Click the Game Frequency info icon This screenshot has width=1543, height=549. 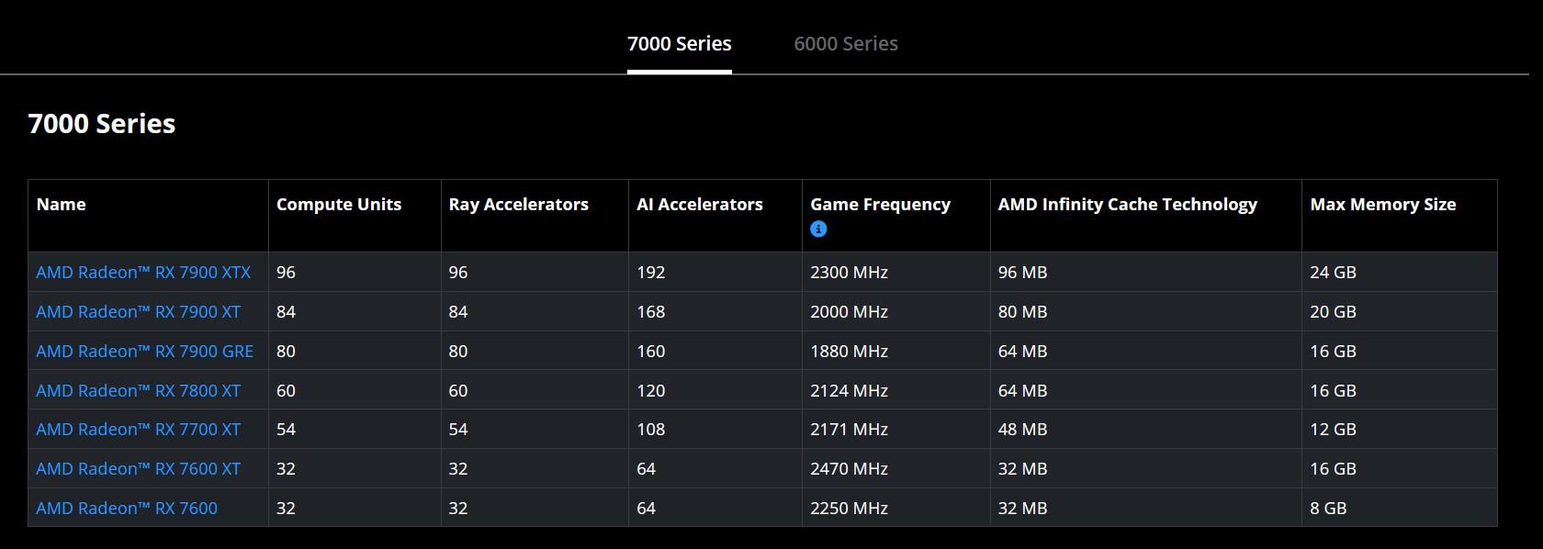click(x=818, y=230)
